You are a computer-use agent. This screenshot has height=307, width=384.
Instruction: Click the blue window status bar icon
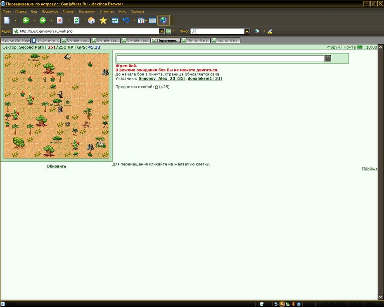point(299,304)
